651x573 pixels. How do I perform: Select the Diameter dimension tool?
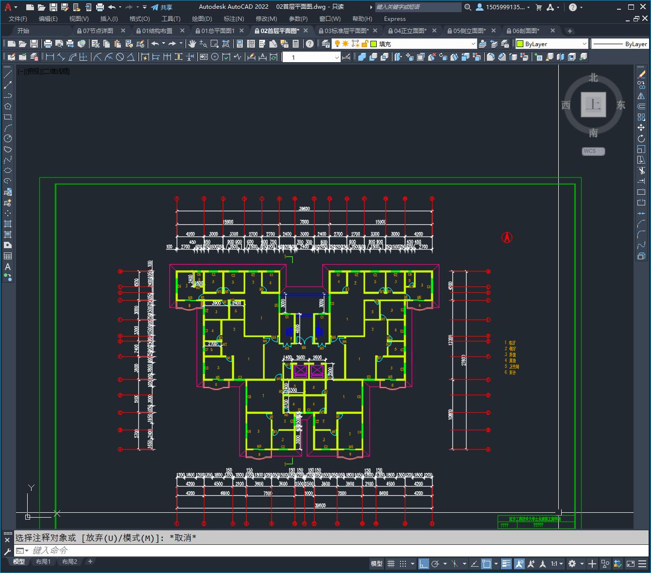(120, 57)
